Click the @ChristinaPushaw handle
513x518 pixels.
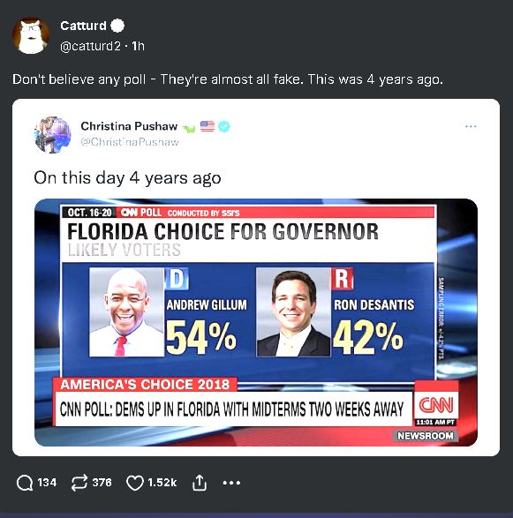[130, 142]
